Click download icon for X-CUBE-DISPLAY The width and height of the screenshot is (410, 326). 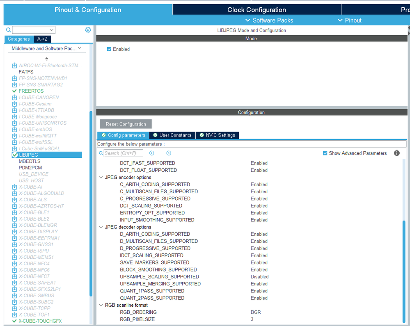pyautogui.click(x=15, y=232)
